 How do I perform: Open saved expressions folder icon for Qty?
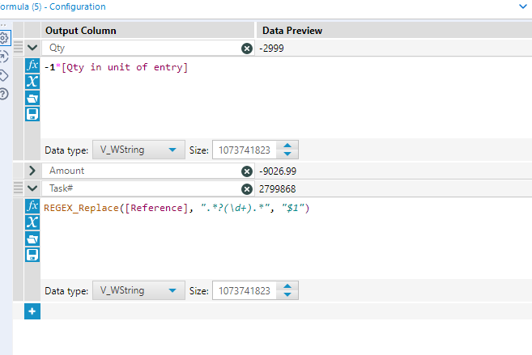32,98
